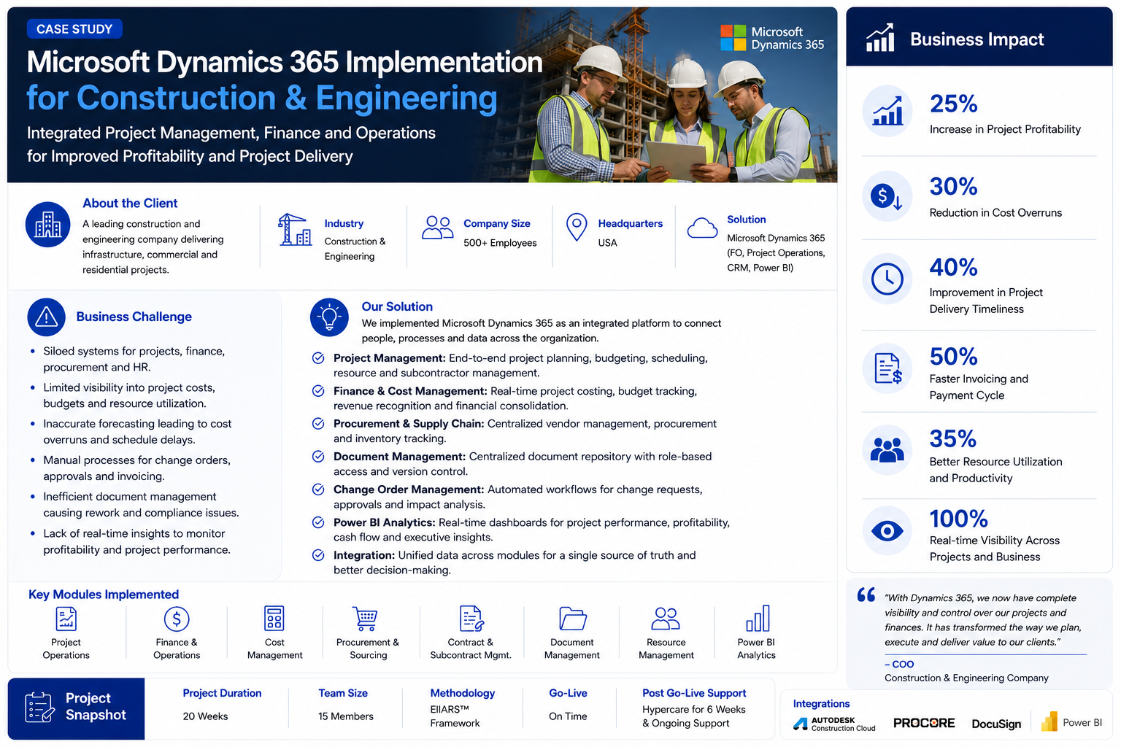The image size is (1121, 747).
Task: Click the "50%" faster invoicing figure
Action: coord(953,357)
